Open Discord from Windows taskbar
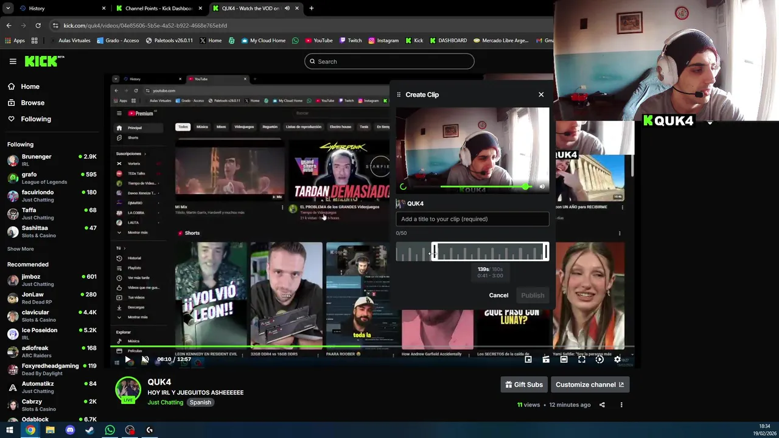 (70, 430)
